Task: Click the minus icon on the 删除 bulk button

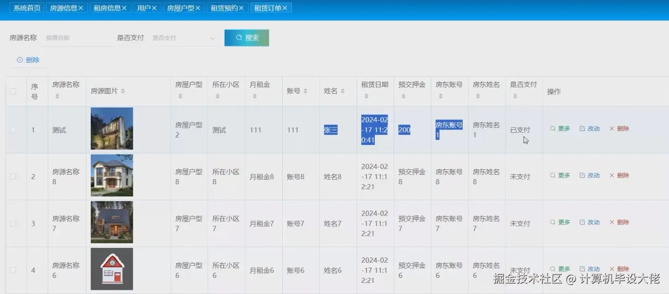Action: point(19,60)
